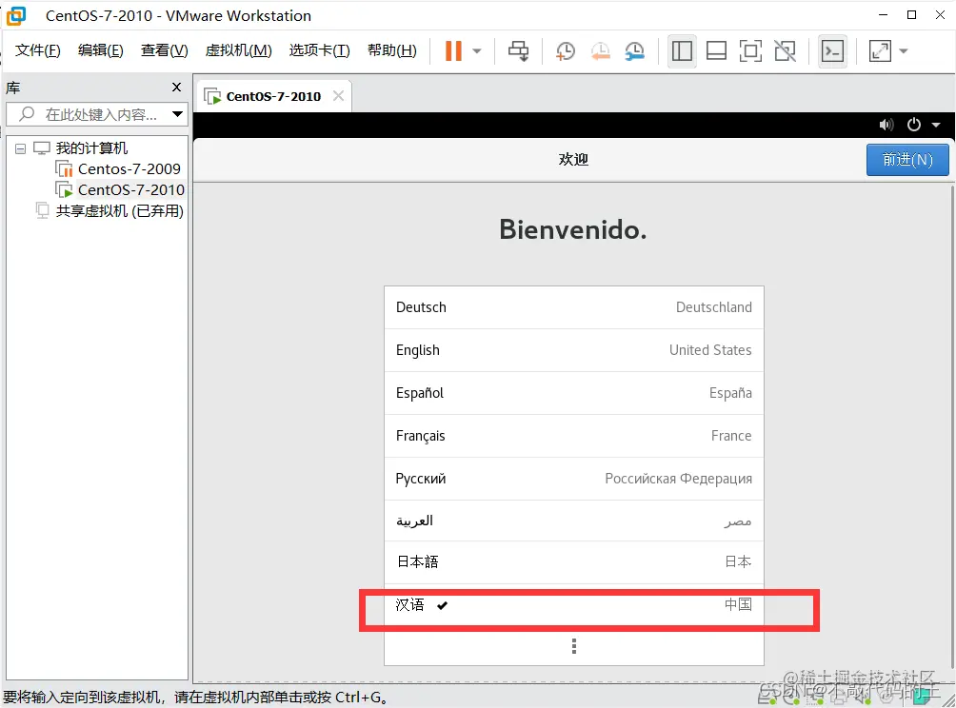956x708 pixels.
Task: Choose 汉语 中国 language row
Action: (574, 605)
